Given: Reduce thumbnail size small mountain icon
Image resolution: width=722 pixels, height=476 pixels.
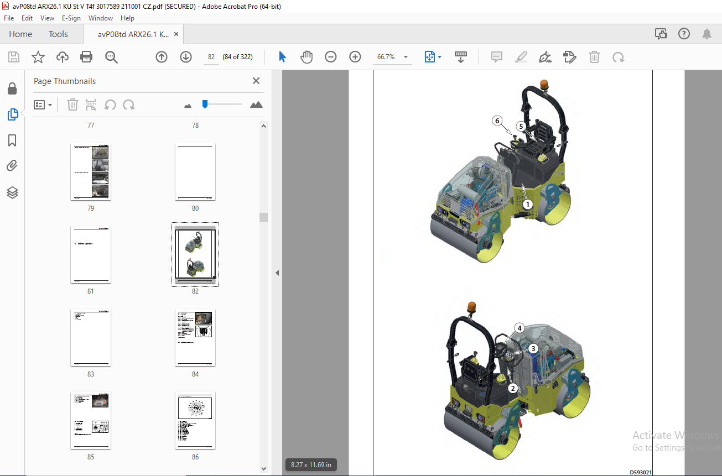Looking at the screenshot, I should click(x=188, y=105).
